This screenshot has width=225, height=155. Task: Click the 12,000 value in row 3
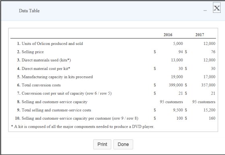coord(209,60)
